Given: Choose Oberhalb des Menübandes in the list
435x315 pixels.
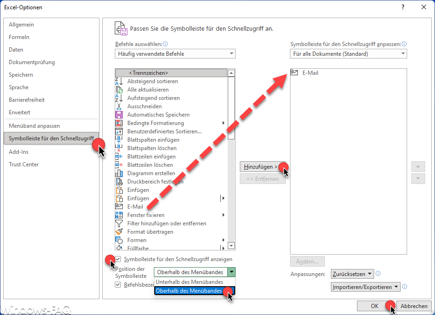Looking at the screenshot, I should tap(194, 290).
